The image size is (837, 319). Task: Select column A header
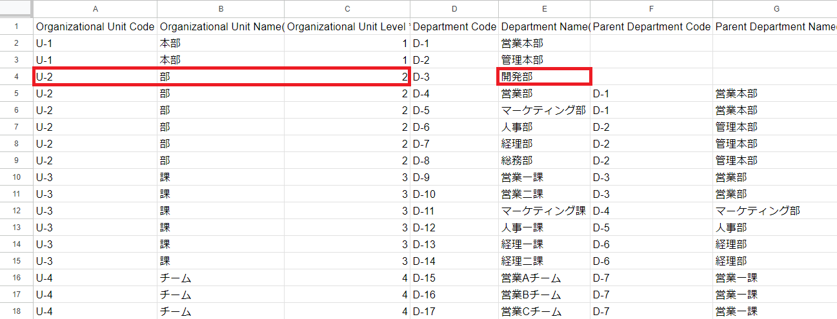[x=96, y=9]
